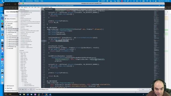Click the tab navigation arrows left of tabs
This screenshot has height=96, width=171.
click(x=43, y=9)
